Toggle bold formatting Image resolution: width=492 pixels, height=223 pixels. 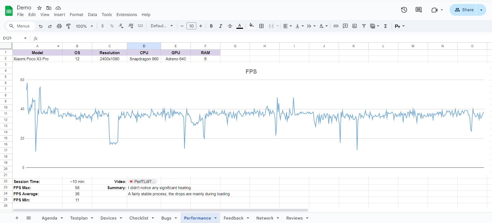[x=211, y=26]
